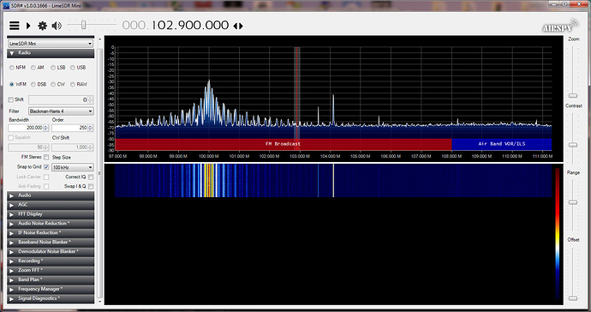591x312 pixels.
Task: Select the USB radio mode
Action: pos(73,68)
